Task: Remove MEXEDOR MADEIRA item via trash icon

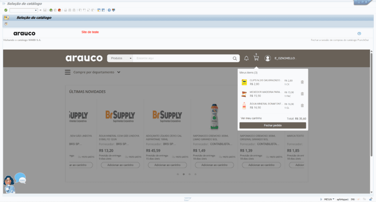Action: (x=302, y=94)
